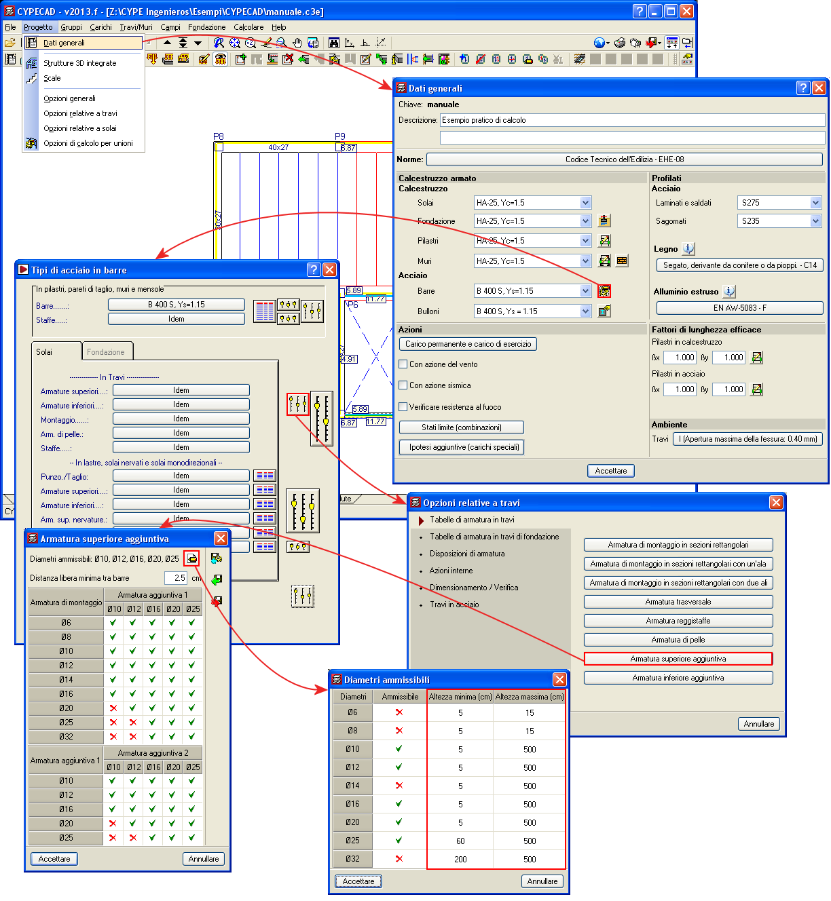Toggle Ø6 Ammissibile mark in Diametri ammissibili

coord(399,712)
